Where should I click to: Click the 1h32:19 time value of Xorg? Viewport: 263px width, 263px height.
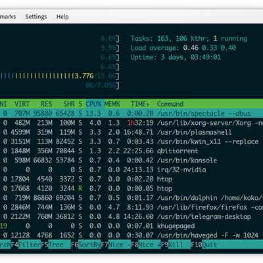pyautogui.click(x=140, y=123)
